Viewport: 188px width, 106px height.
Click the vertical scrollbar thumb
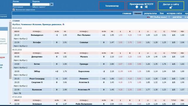click(x=10, y=50)
